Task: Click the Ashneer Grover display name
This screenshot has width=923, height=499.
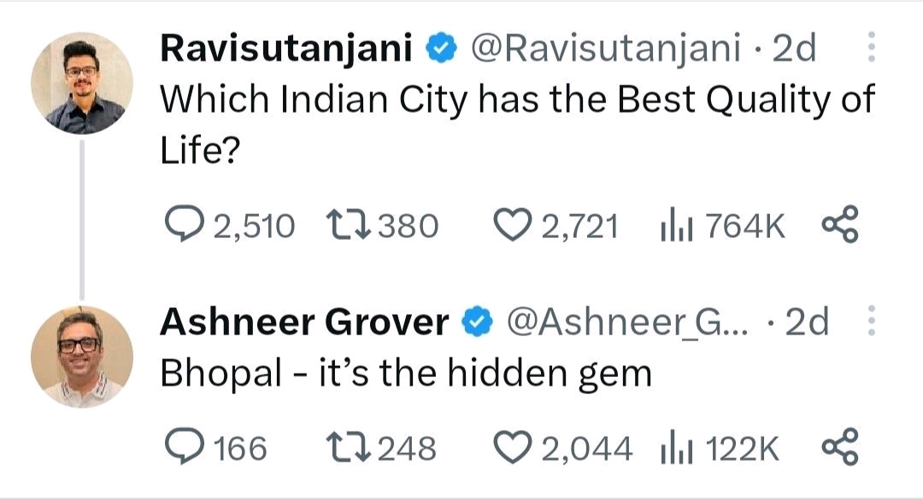Action: tap(304, 322)
